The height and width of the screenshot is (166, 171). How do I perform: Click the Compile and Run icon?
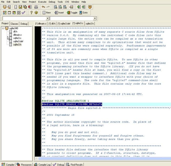click(x=14, y=13)
